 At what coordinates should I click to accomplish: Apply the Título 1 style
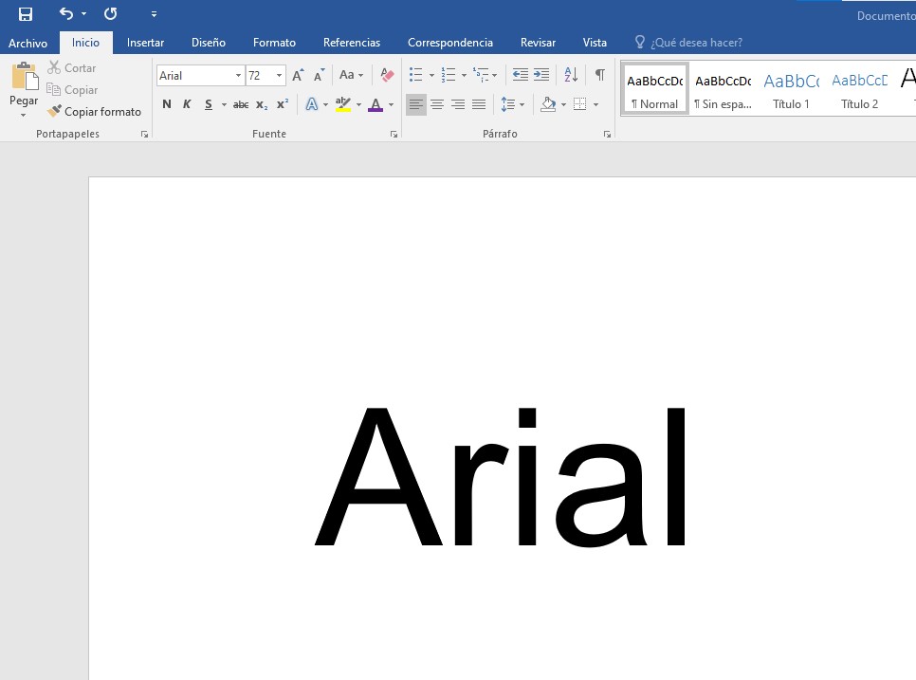coord(791,89)
